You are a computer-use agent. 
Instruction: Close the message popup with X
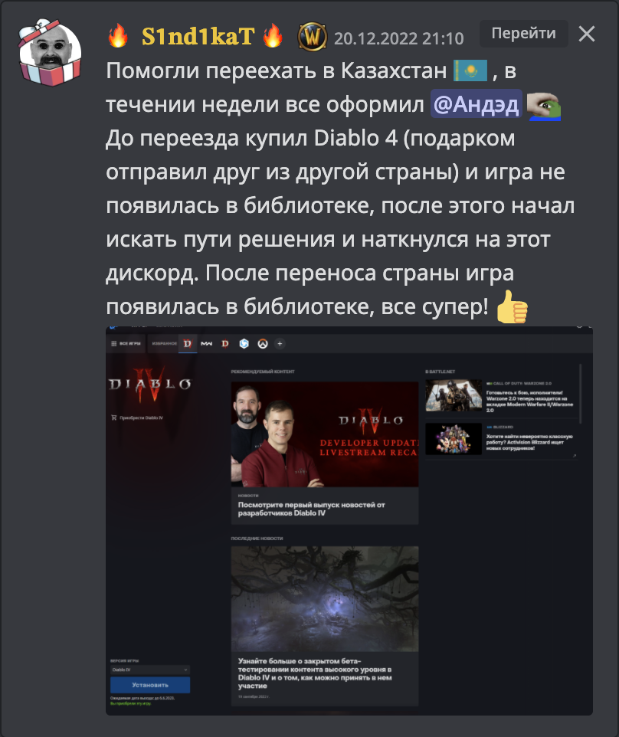(587, 34)
